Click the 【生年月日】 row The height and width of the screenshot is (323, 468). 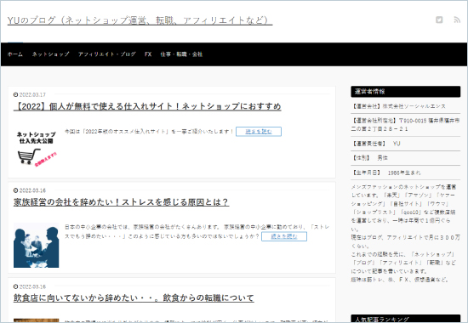pos(406,173)
